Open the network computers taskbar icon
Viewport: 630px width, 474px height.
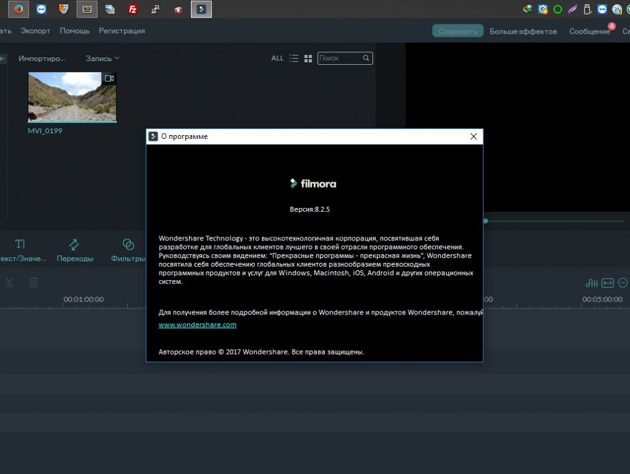(155, 9)
